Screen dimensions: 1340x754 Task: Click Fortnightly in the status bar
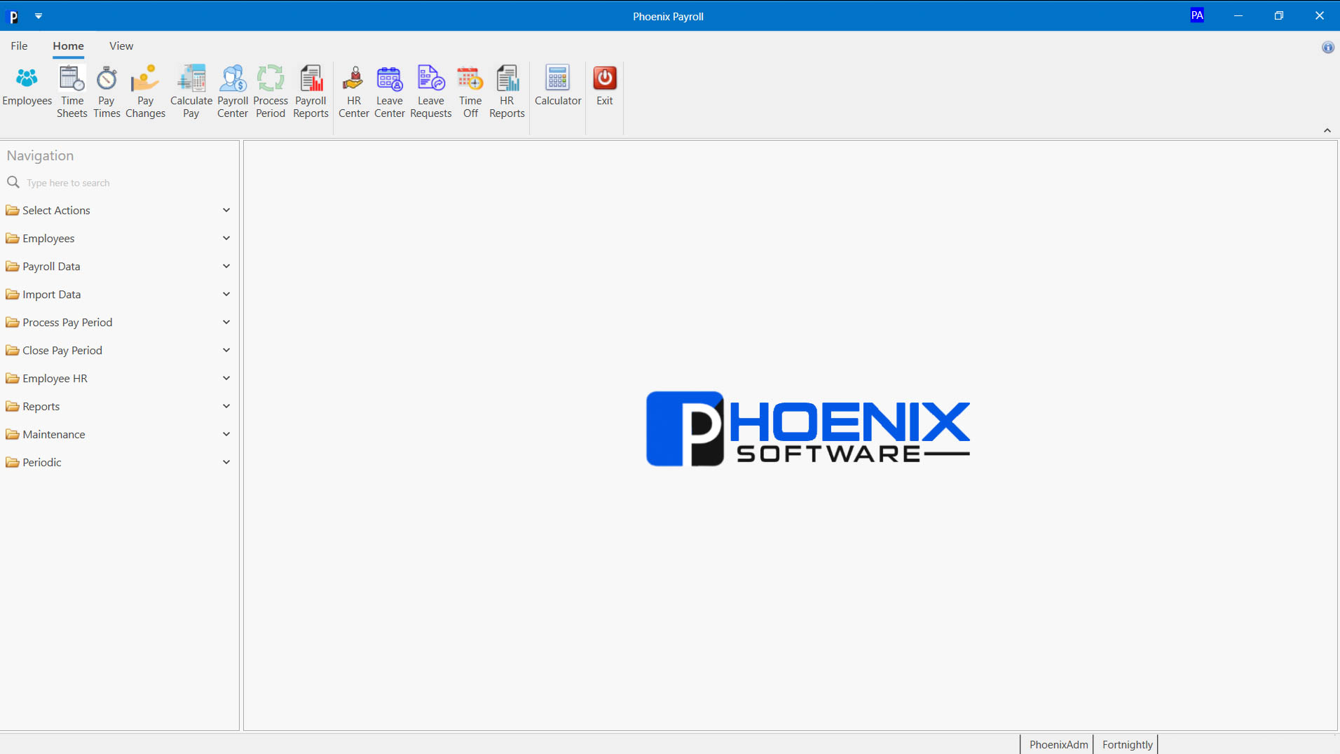(x=1127, y=744)
